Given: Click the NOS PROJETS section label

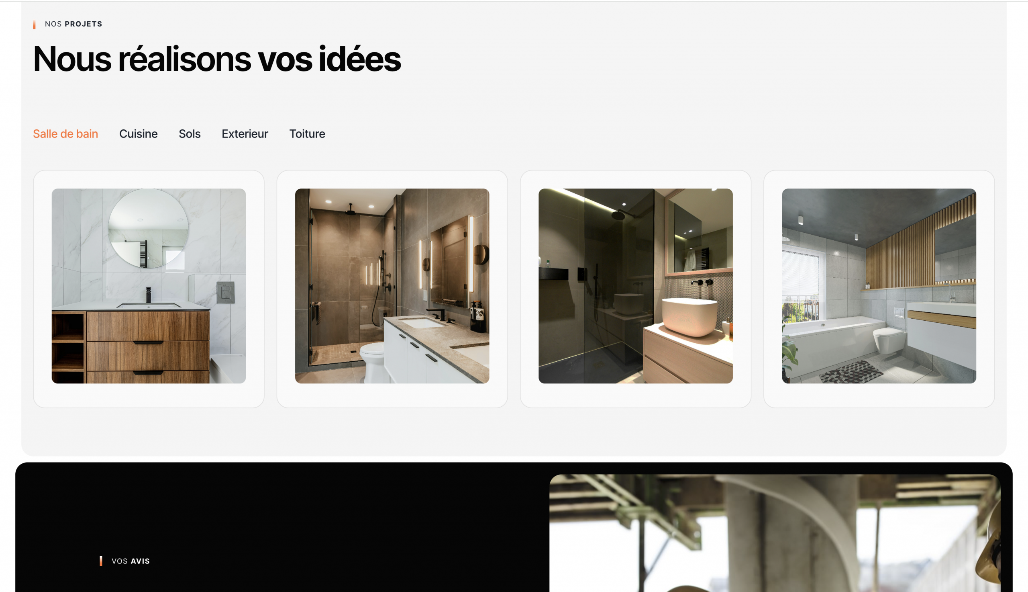Looking at the screenshot, I should point(73,24).
